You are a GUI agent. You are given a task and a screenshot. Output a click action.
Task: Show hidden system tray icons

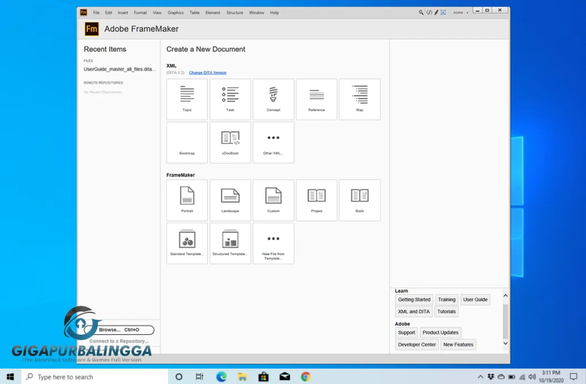click(x=480, y=377)
